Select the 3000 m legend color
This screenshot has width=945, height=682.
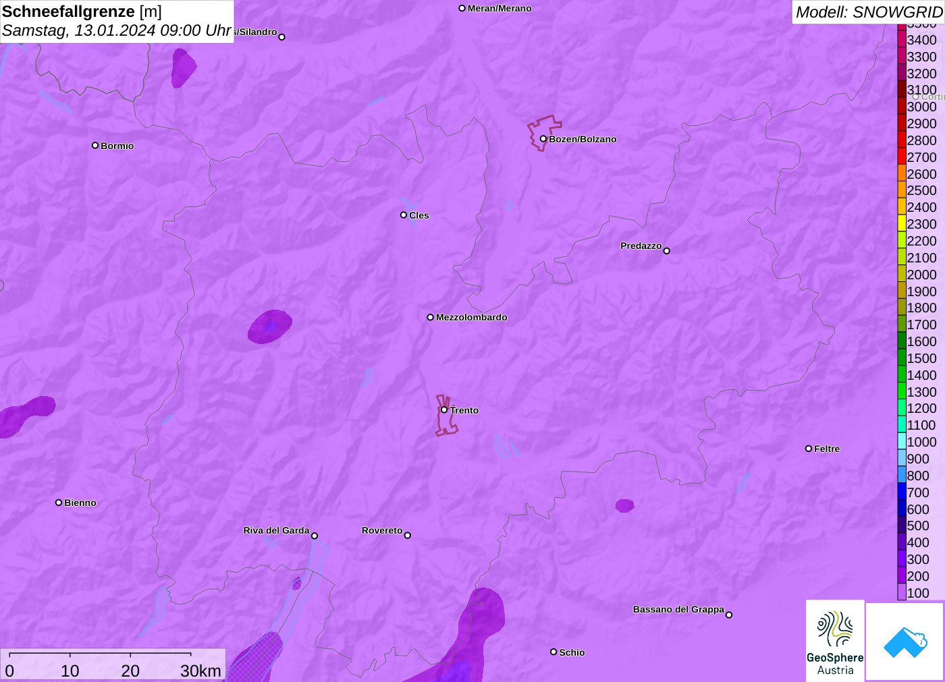pyautogui.click(x=902, y=107)
